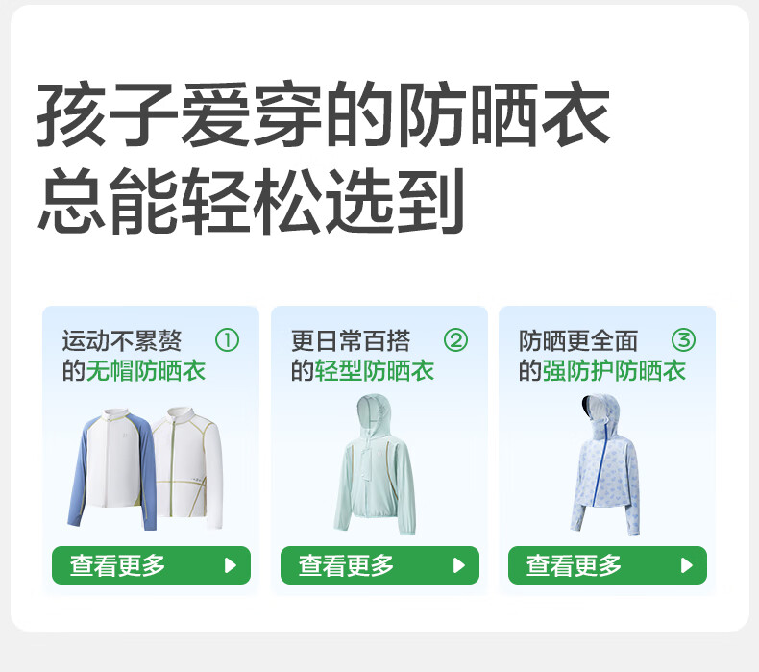Click the circled number 3 badge

click(683, 340)
